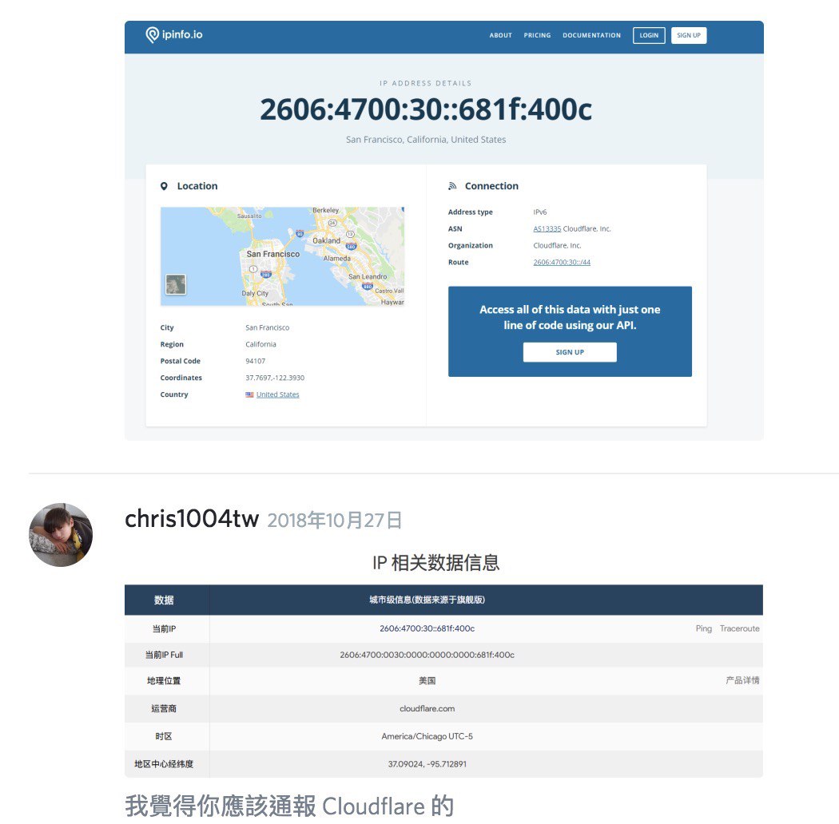The height and width of the screenshot is (824, 839).
Task: Click the LOGIN button
Action: [649, 35]
